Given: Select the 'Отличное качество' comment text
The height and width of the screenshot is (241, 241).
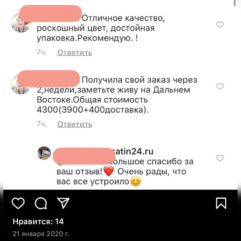Looking at the screenshot, I should click(x=101, y=28).
